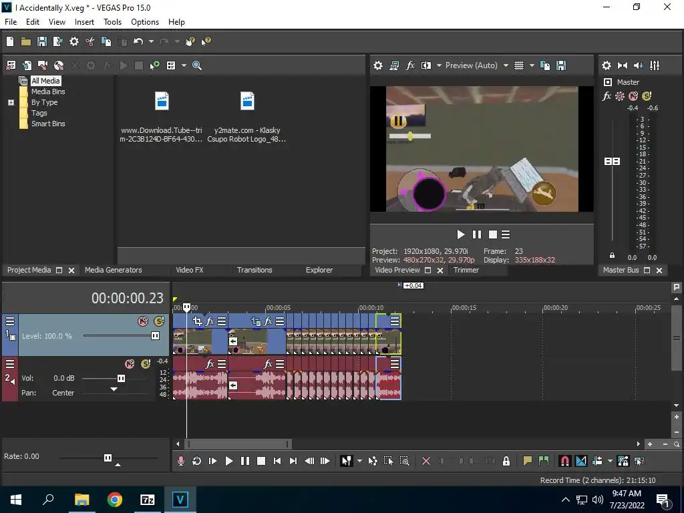Image resolution: width=684 pixels, height=513 pixels.
Task: Switch to the Explorer tab
Action: 319,270
